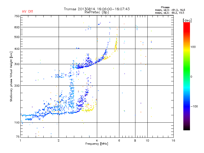The width and height of the screenshot is (204, 153).
Task: Click the x-axis tick label "16"
Action: (173, 141)
